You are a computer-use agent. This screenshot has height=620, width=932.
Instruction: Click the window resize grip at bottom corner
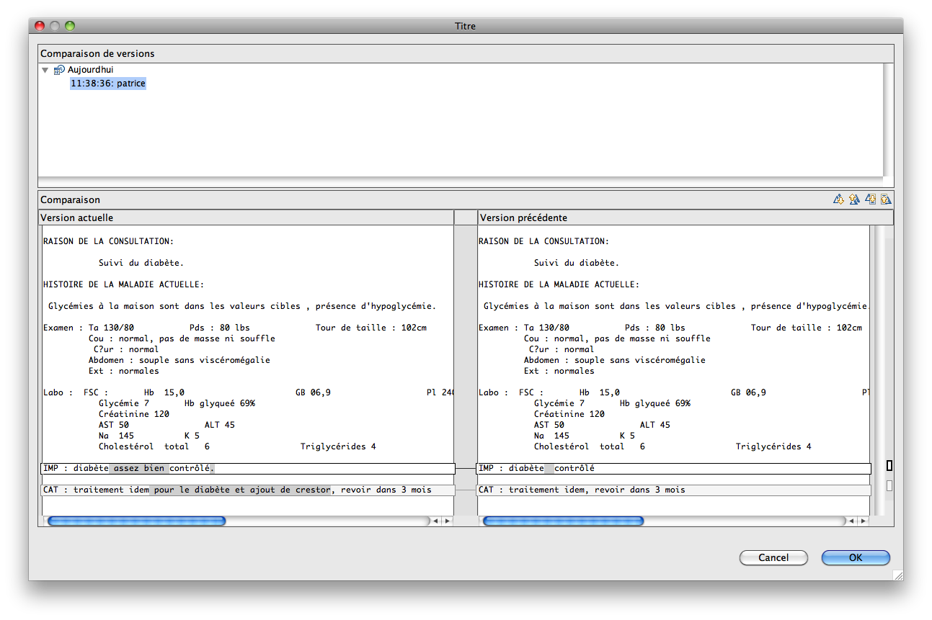897,575
